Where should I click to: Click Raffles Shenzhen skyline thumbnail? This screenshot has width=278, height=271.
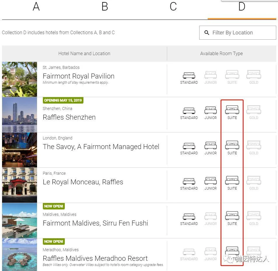(x=20, y=115)
